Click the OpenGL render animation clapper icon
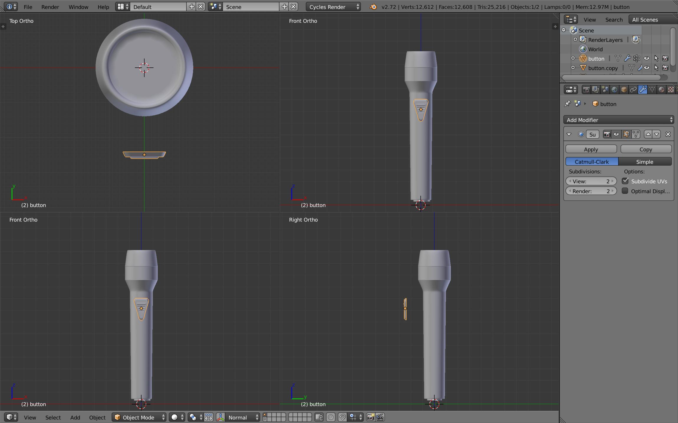 click(380, 417)
